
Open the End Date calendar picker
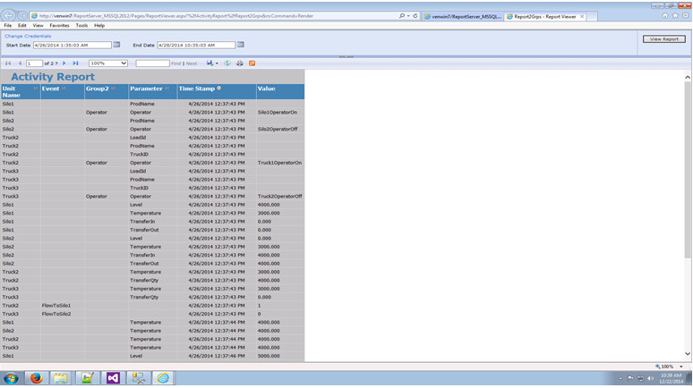pyautogui.click(x=242, y=45)
